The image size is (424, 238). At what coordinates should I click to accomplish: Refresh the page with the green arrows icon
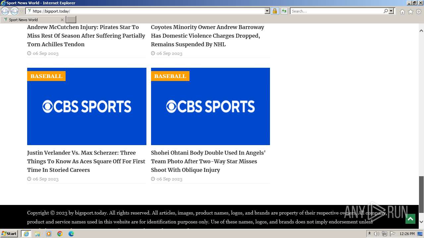point(284,11)
